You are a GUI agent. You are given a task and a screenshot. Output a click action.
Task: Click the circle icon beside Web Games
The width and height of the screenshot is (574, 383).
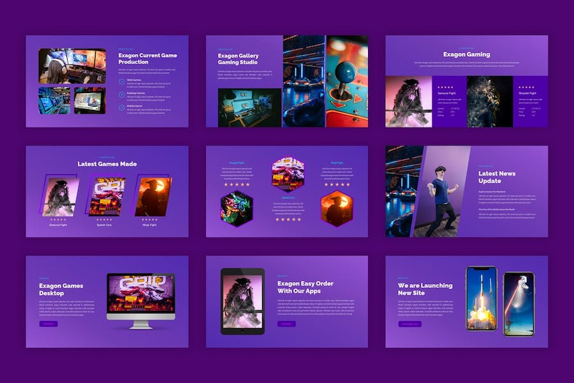tap(122, 82)
